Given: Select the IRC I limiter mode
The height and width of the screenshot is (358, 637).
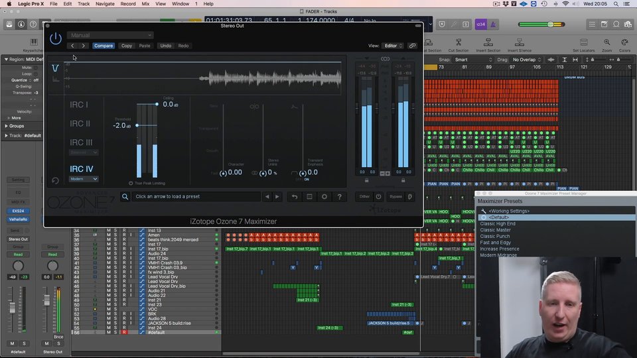Looking at the screenshot, I should click(x=79, y=105).
